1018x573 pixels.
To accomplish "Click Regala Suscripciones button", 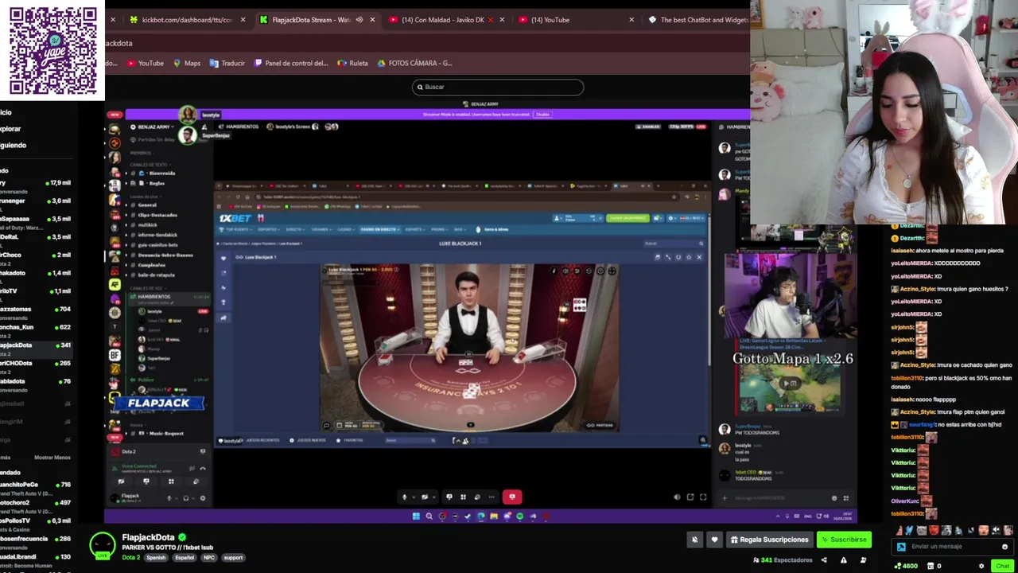I will click(769, 540).
